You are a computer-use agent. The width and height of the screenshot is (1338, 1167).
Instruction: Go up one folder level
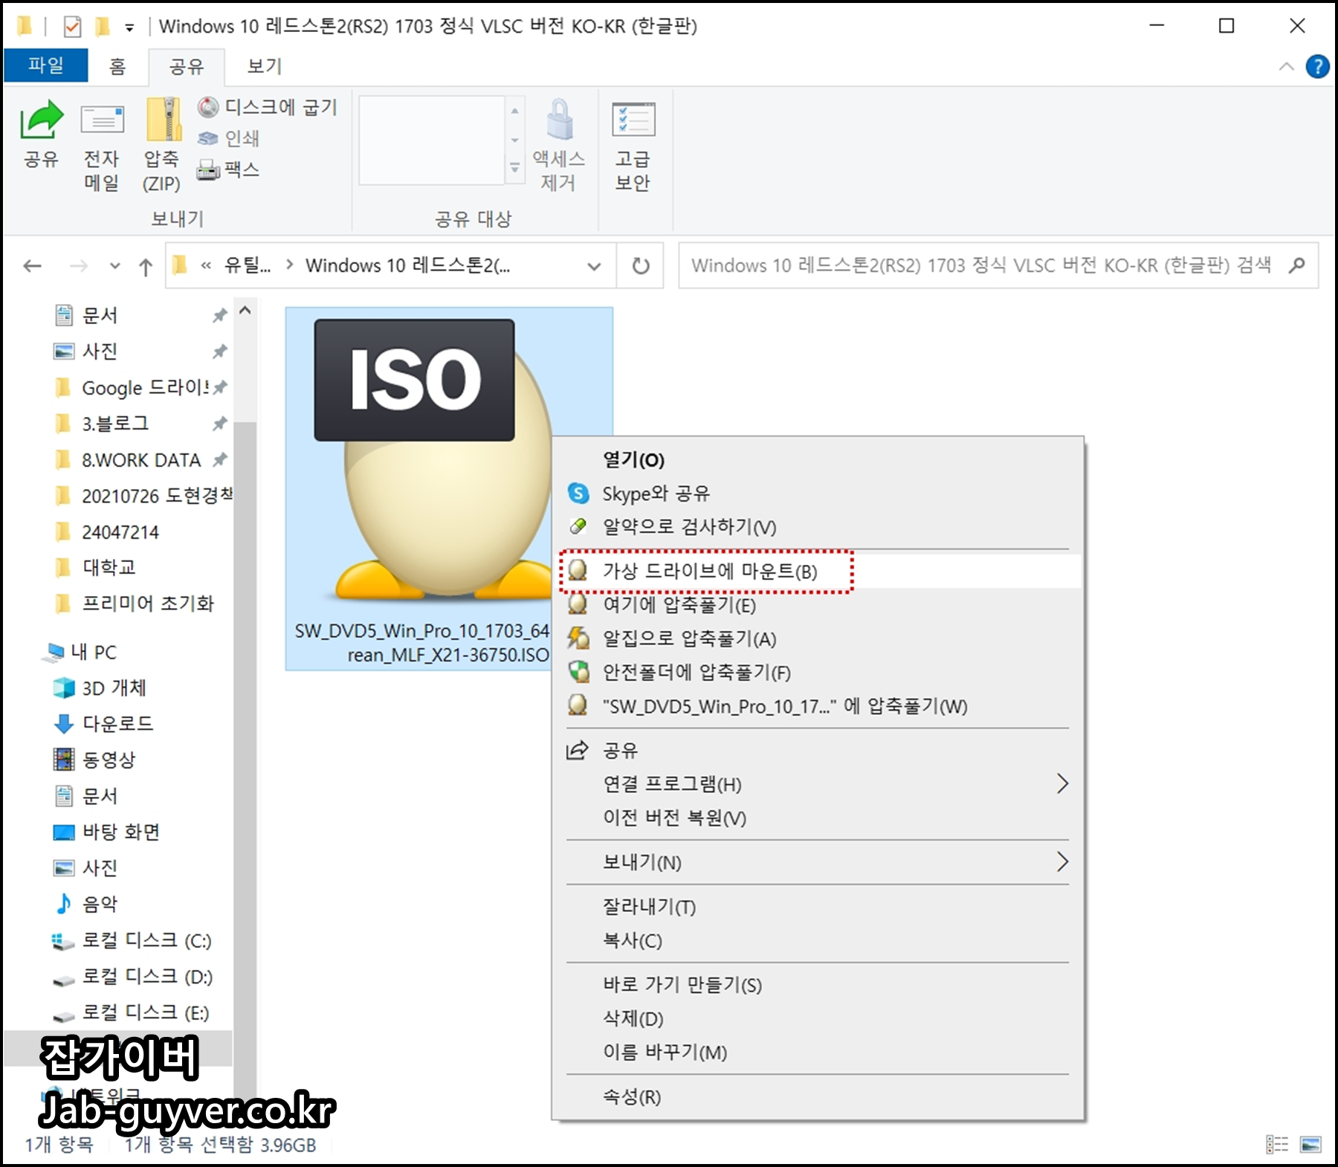pyautogui.click(x=146, y=266)
